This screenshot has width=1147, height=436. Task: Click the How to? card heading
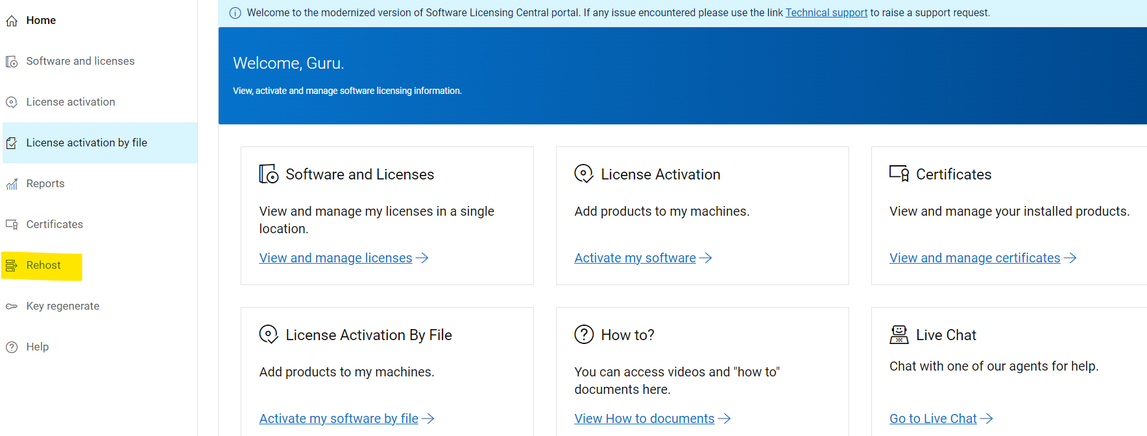coord(627,335)
